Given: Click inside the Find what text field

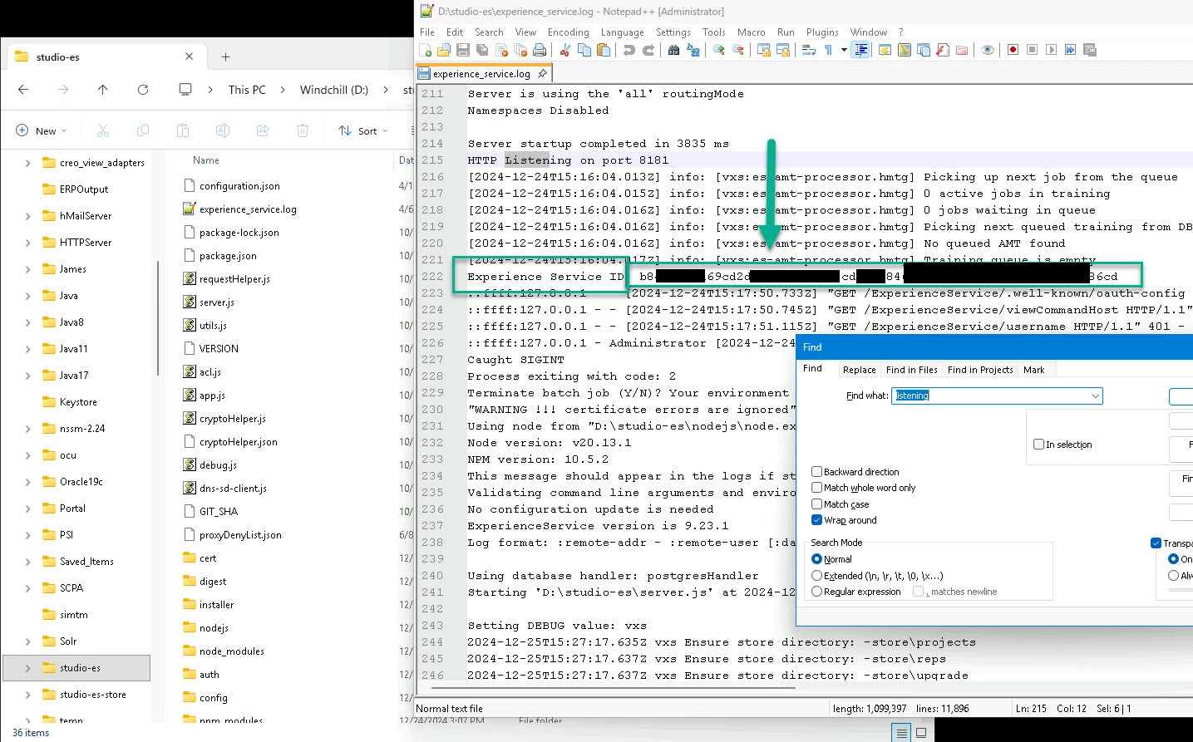Looking at the screenshot, I should click(990, 396).
